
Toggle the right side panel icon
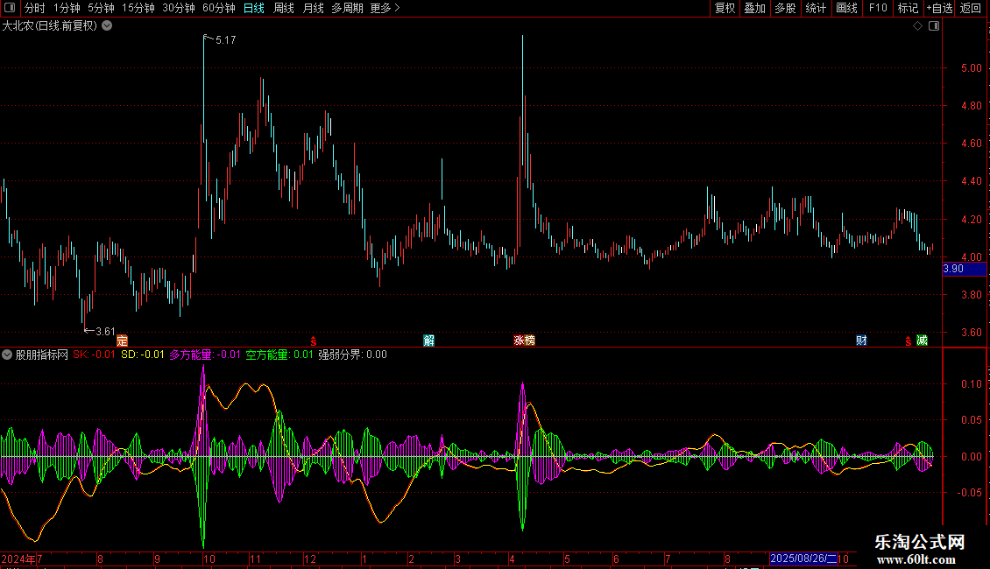[x=934, y=26]
